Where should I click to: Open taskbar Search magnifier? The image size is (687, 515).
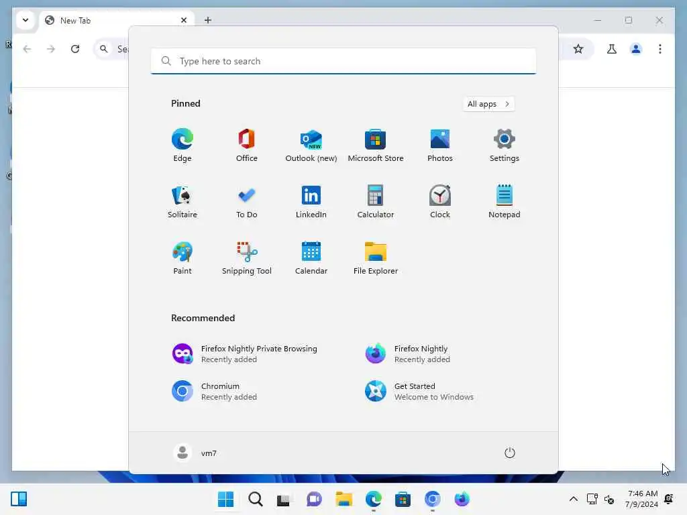(256, 499)
